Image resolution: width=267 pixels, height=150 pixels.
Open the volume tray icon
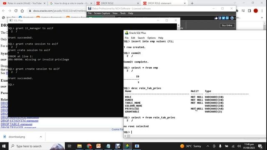tap(239, 146)
